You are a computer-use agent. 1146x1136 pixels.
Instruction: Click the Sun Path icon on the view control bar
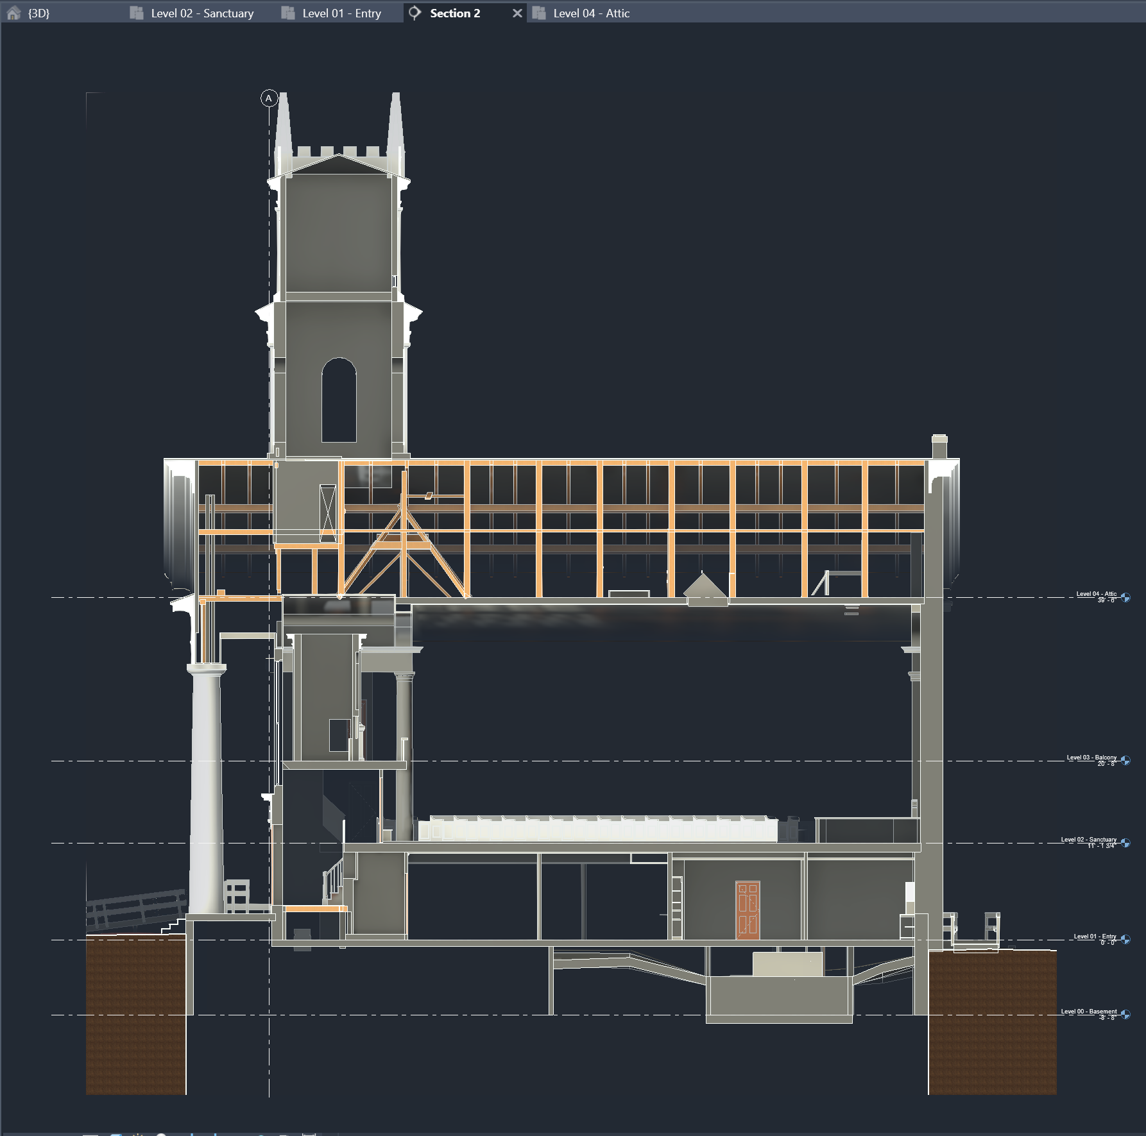[162, 1134]
